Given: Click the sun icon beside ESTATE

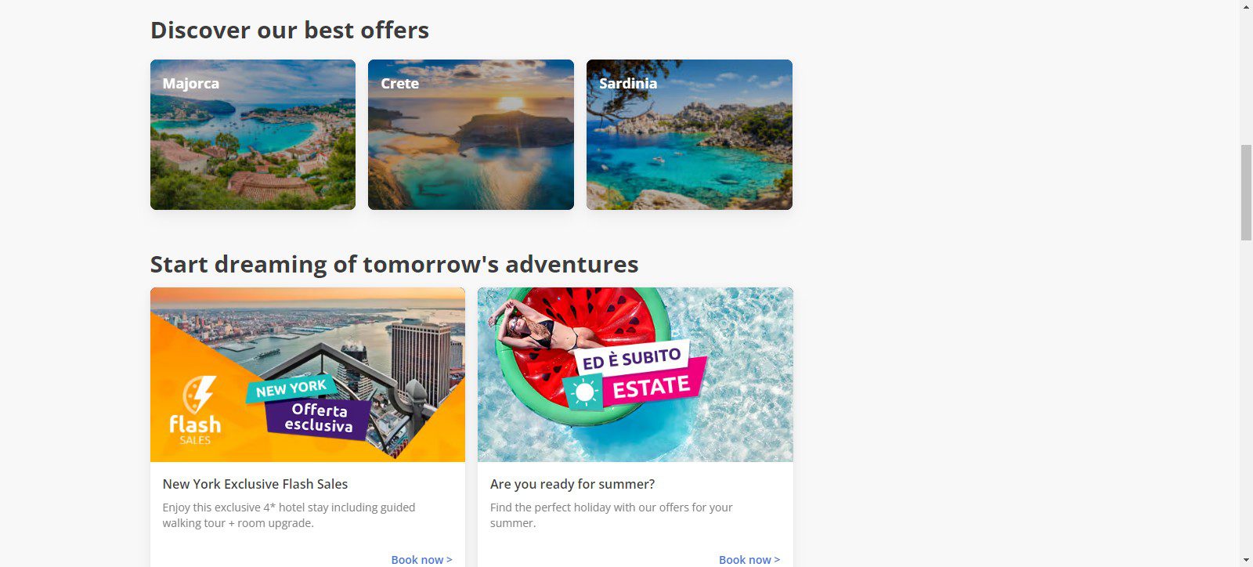Looking at the screenshot, I should [x=584, y=392].
